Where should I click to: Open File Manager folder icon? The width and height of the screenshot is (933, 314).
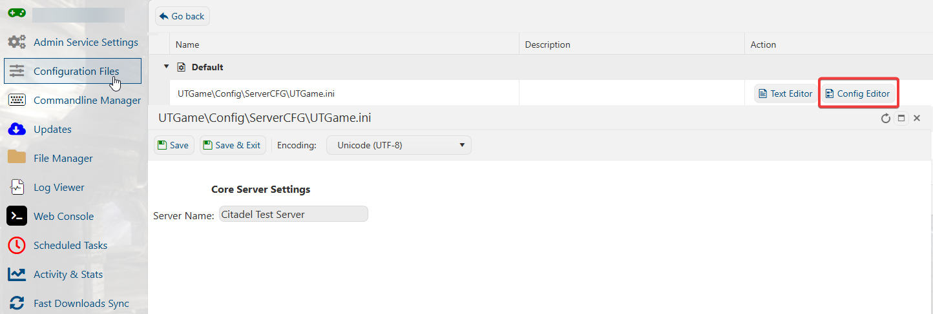pyautogui.click(x=17, y=158)
